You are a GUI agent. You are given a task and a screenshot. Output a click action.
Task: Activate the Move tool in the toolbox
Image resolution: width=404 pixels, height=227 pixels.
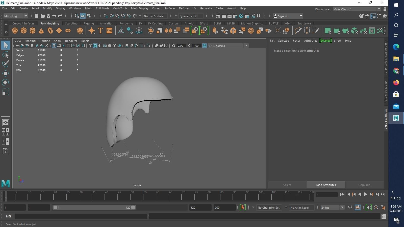pyautogui.click(x=6, y=73)
